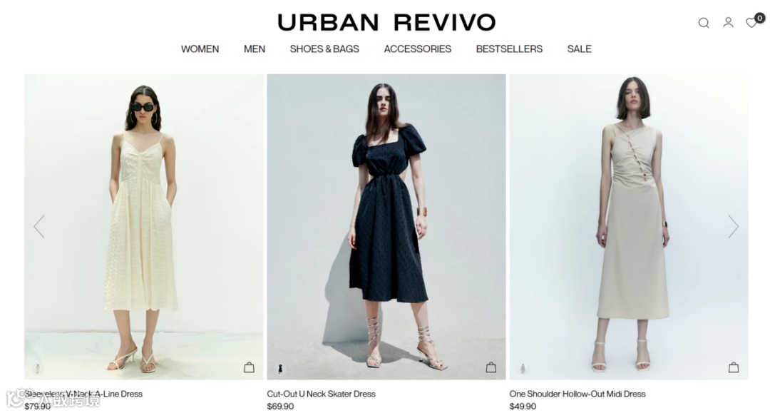Add the cream A-Line dress to bag

(249, 367)
